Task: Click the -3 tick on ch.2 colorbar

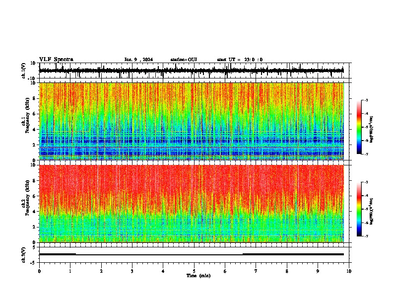Action: click(x=366, y=182)
